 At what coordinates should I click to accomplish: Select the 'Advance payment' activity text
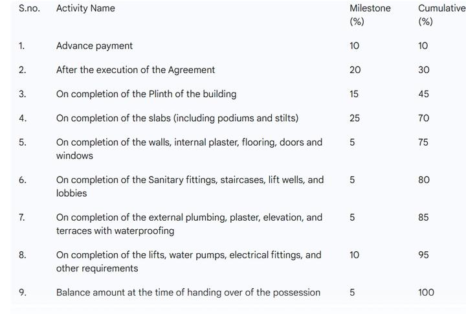[x=94, y=46]
